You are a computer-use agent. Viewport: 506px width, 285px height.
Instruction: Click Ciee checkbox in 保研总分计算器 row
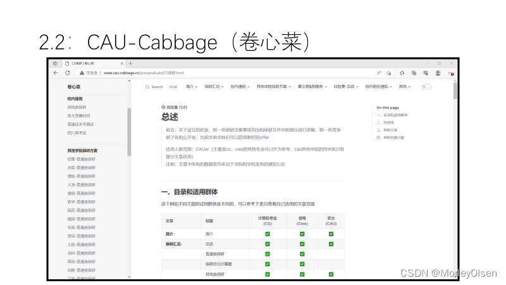point(302,264)
